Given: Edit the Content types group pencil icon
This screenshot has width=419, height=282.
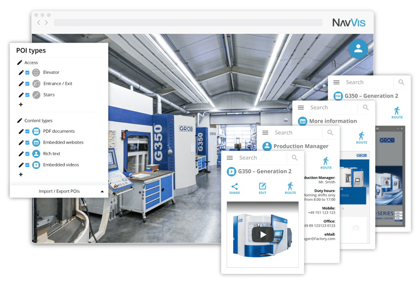Looking at the screenshot, I should point(19,121).
